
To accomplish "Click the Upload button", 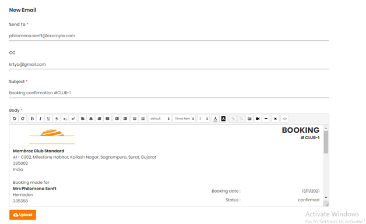I will point(23,215).
